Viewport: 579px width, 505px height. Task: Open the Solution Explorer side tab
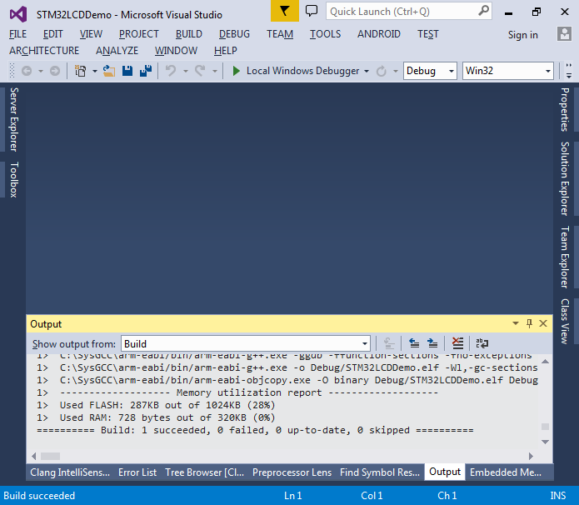pos(565,178)
